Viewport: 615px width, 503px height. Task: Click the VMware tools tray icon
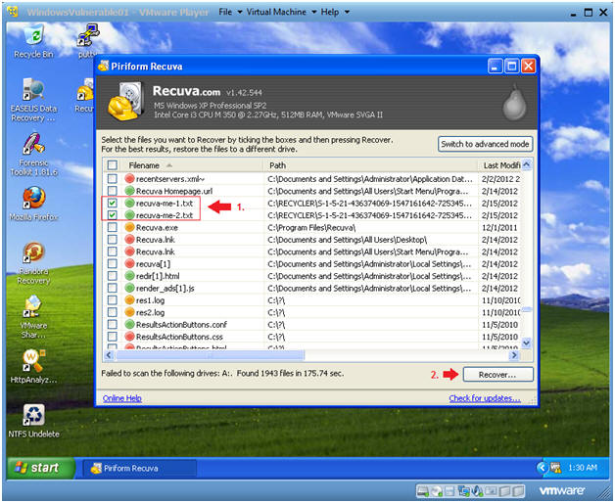tap(555, 468)
